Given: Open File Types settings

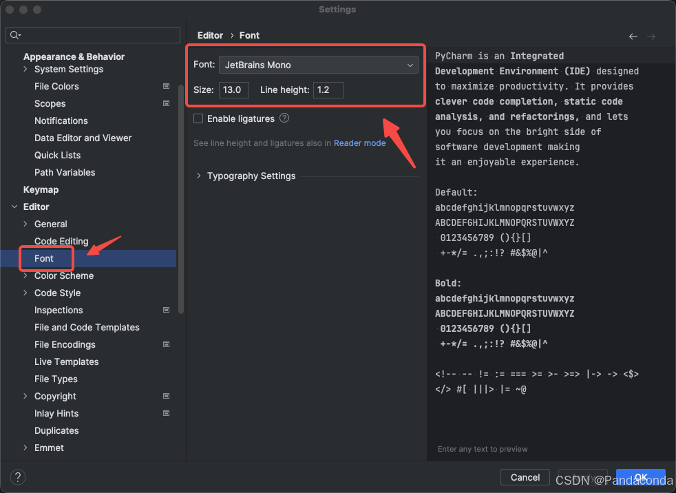Looking at the screenshot, I should point(56,379).
